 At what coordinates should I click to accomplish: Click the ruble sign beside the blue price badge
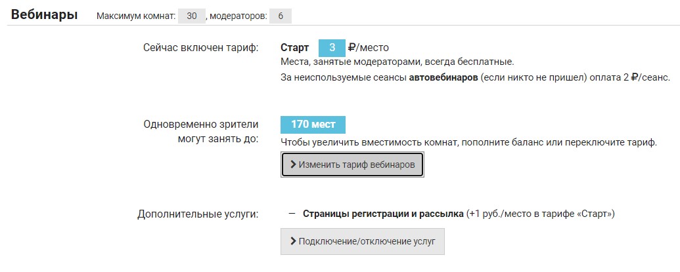pyautogui.click(x=351, y=47)
